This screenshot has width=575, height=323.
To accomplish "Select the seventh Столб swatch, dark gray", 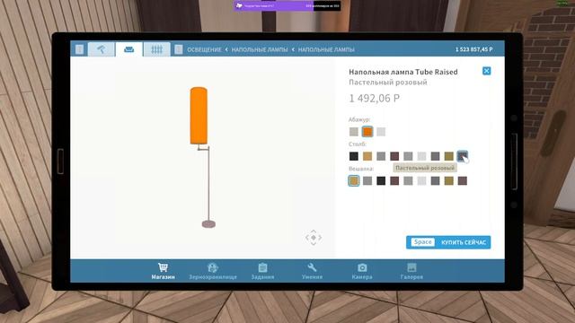I will pyautogui.click(x=435, y=156).
